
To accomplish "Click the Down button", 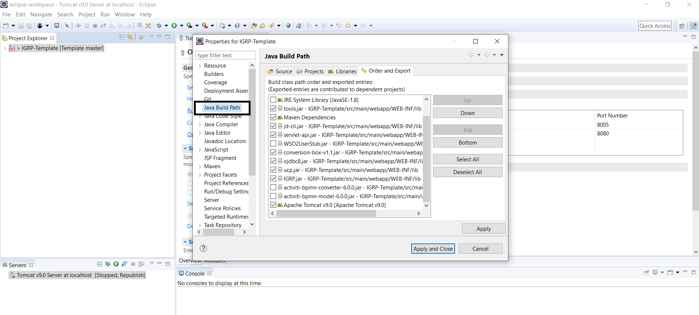I will pyautogui.click(x=467, y=113).
